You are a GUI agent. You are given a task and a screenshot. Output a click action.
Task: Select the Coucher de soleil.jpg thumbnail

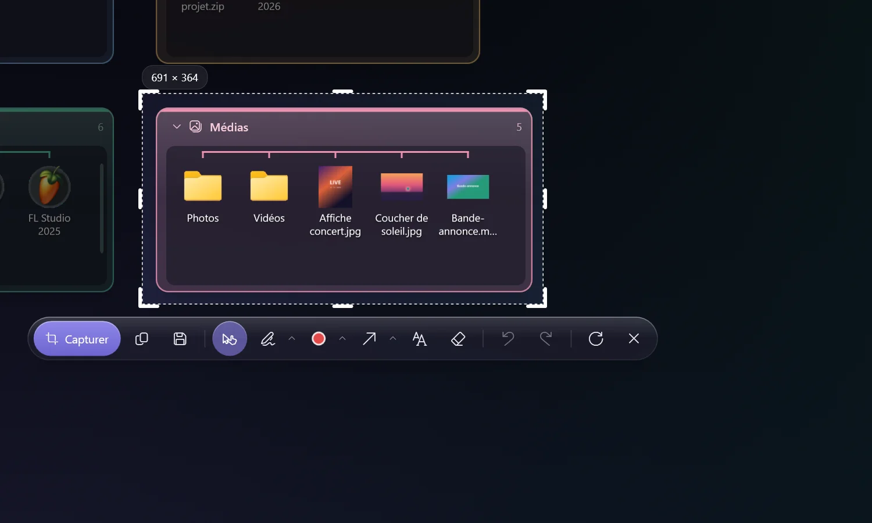[x=402, y=187]
